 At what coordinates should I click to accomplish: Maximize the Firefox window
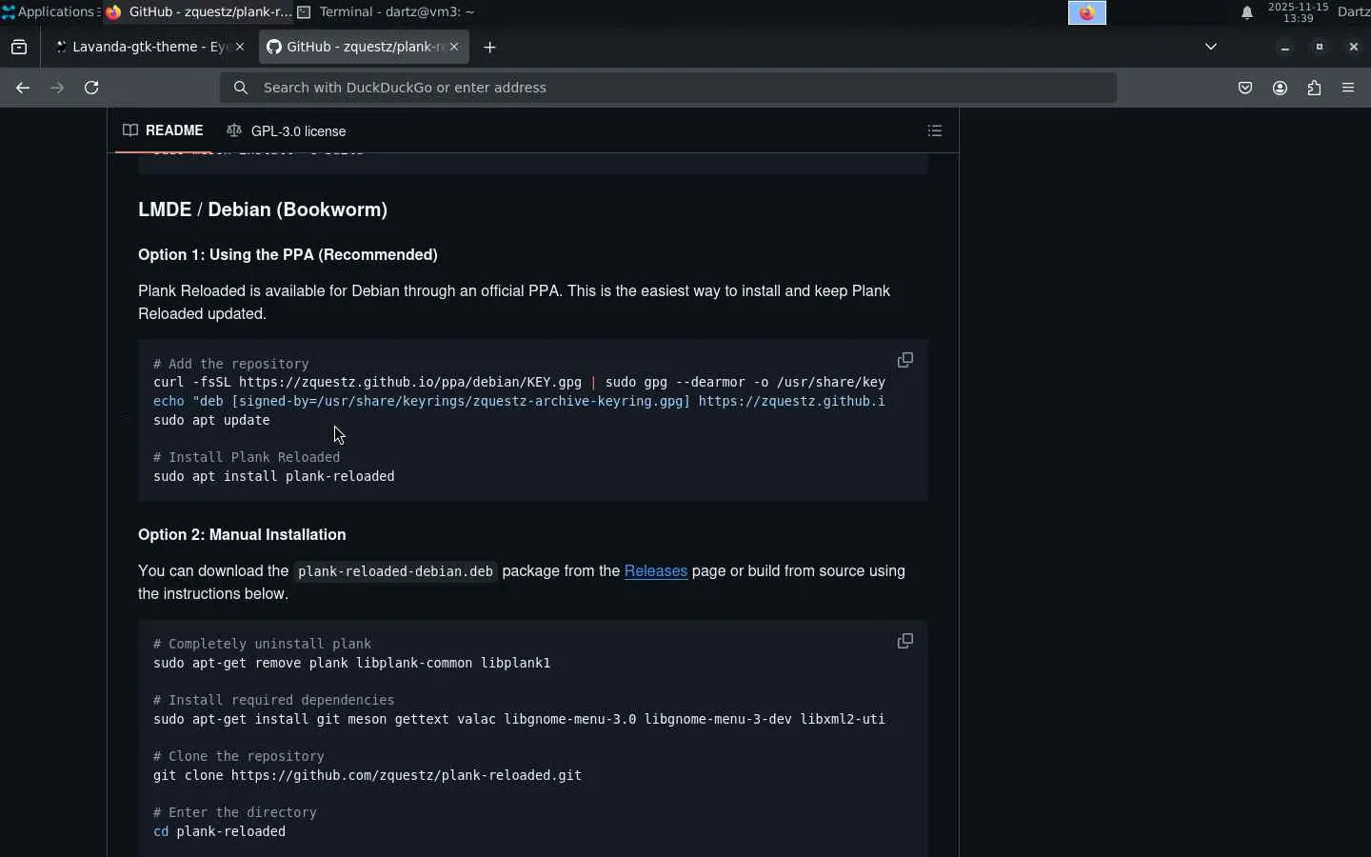tap(1320, 47)
